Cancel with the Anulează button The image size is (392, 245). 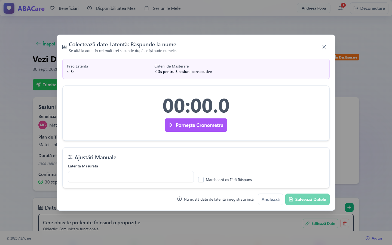[x=271, y=199]
